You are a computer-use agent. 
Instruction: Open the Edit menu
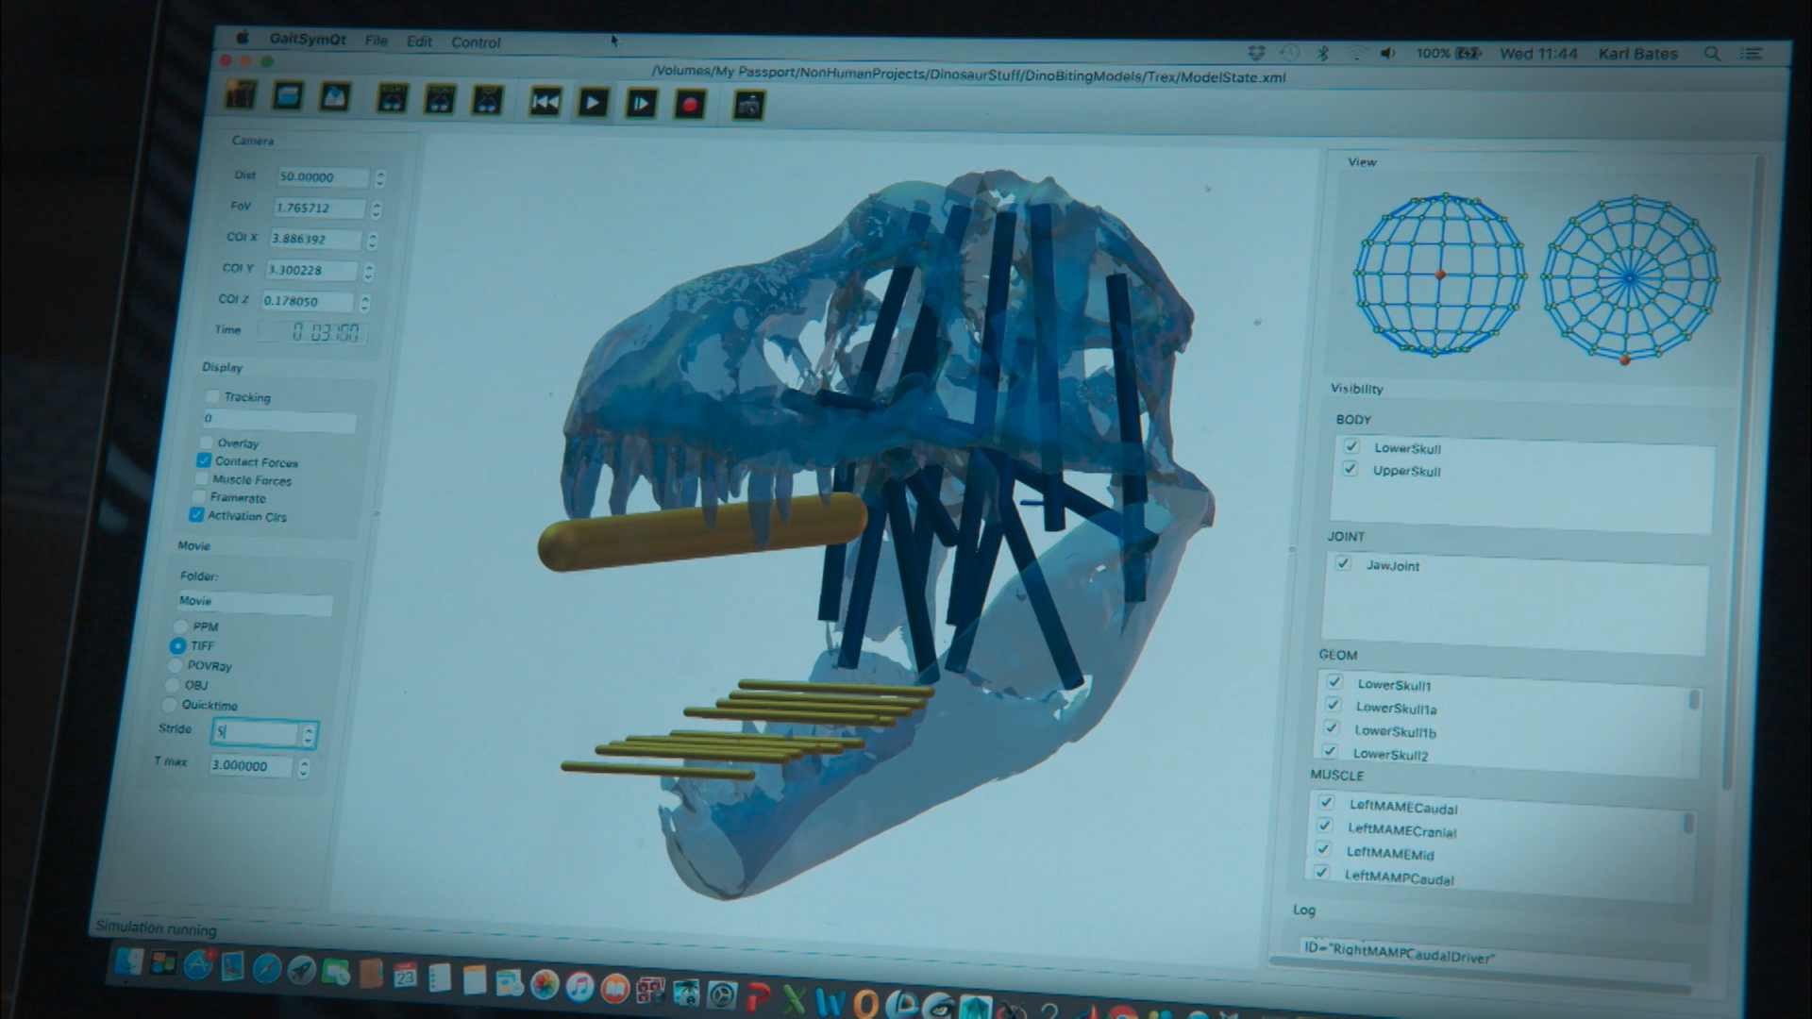click(419, 42)
